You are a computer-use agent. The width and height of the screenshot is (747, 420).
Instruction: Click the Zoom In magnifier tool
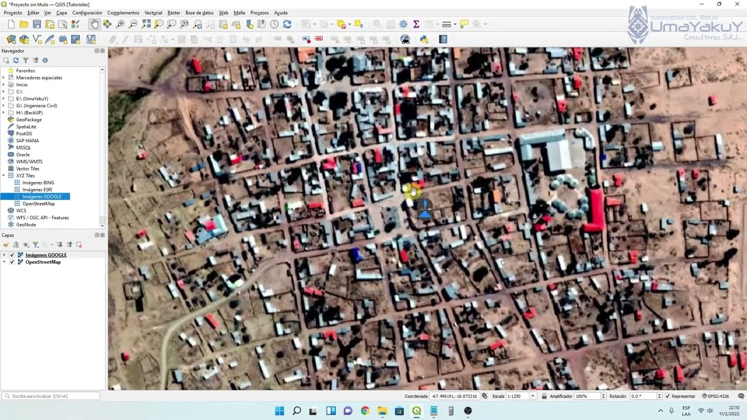tap(120, 24)
